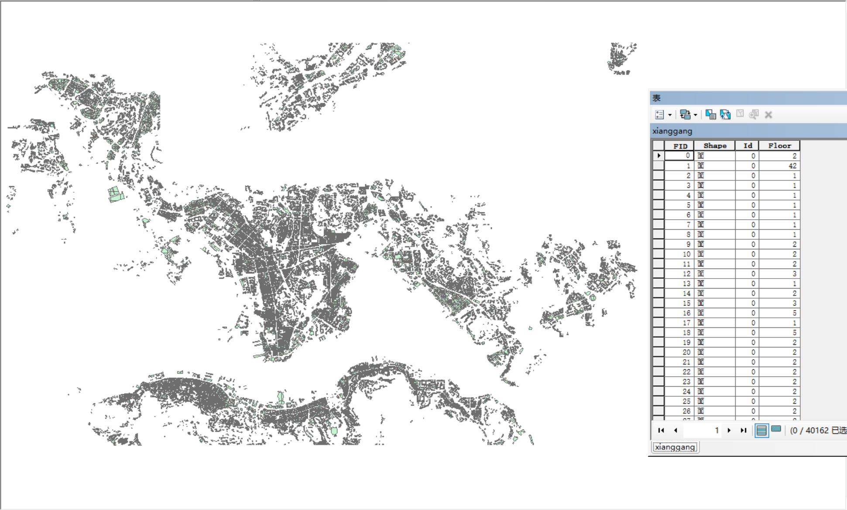Click Shape cell in FID 5 row
This screenshot has width=847, height=510.
(x=715, y=205)
